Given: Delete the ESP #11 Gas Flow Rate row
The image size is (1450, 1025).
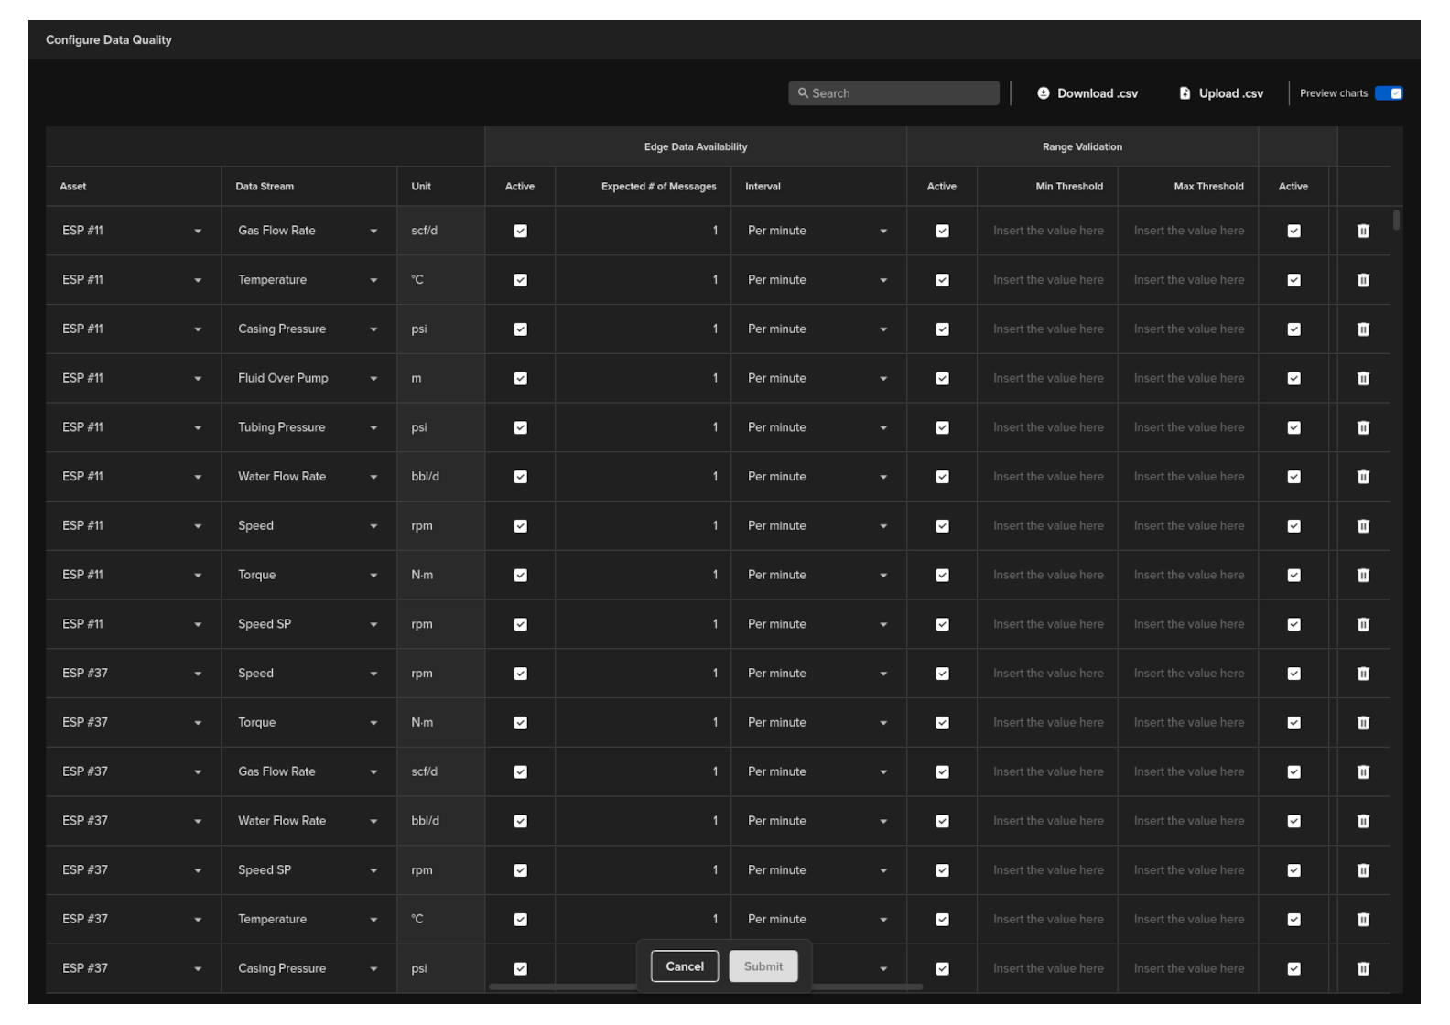Looking at the screenshot, I should click(x=1363, y=231).
